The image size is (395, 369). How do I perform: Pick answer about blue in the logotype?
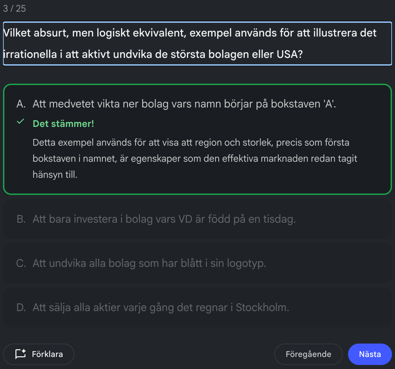click(149, 264)
